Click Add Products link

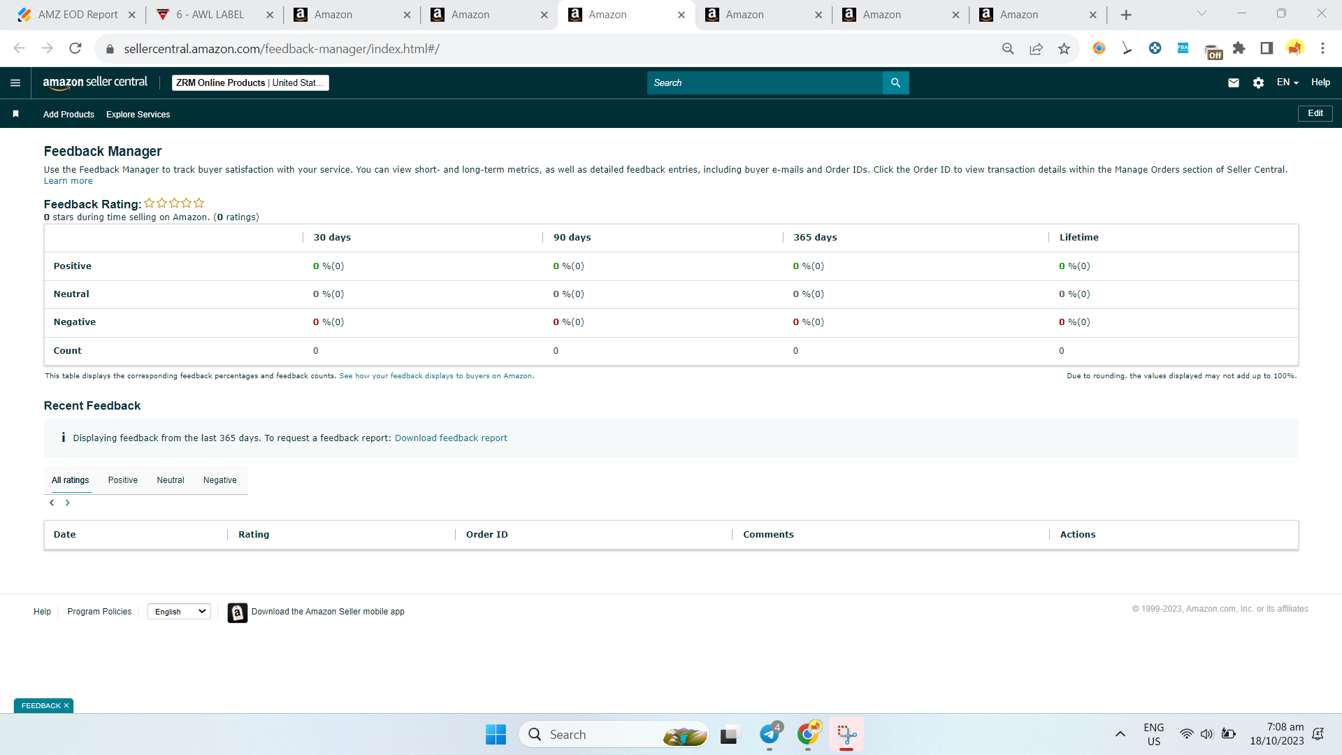(68, 115)
